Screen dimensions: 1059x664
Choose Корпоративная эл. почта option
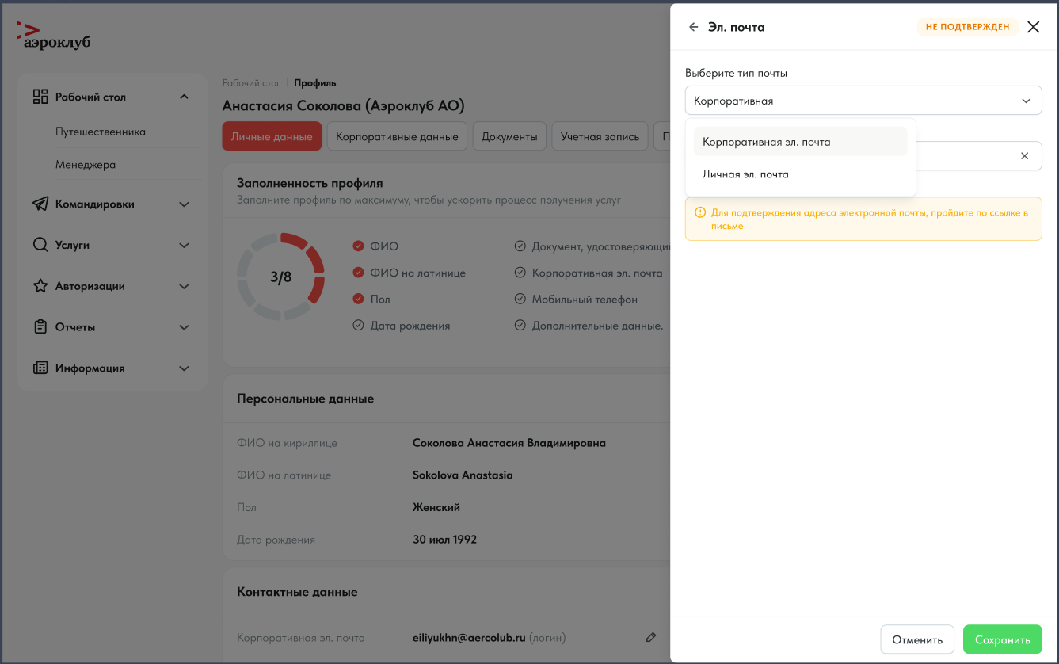[766, 142]
